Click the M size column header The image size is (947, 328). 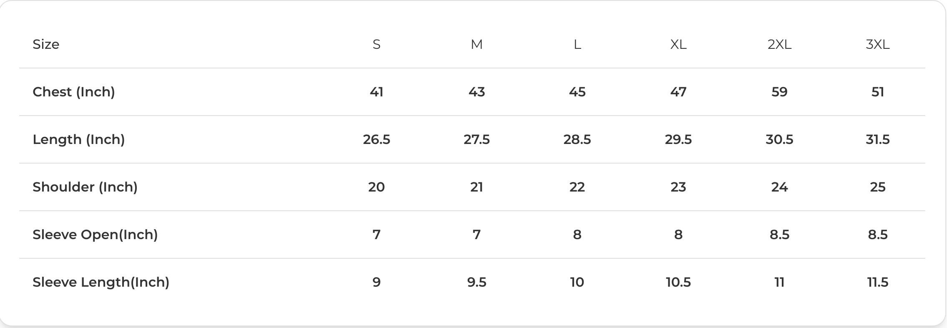pos(476,44)
